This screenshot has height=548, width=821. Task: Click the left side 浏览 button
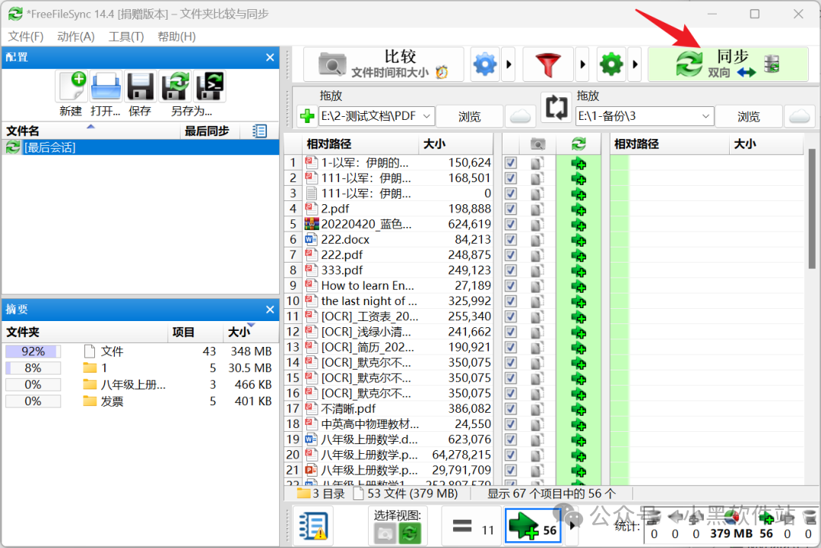click(x=469, y=116)
